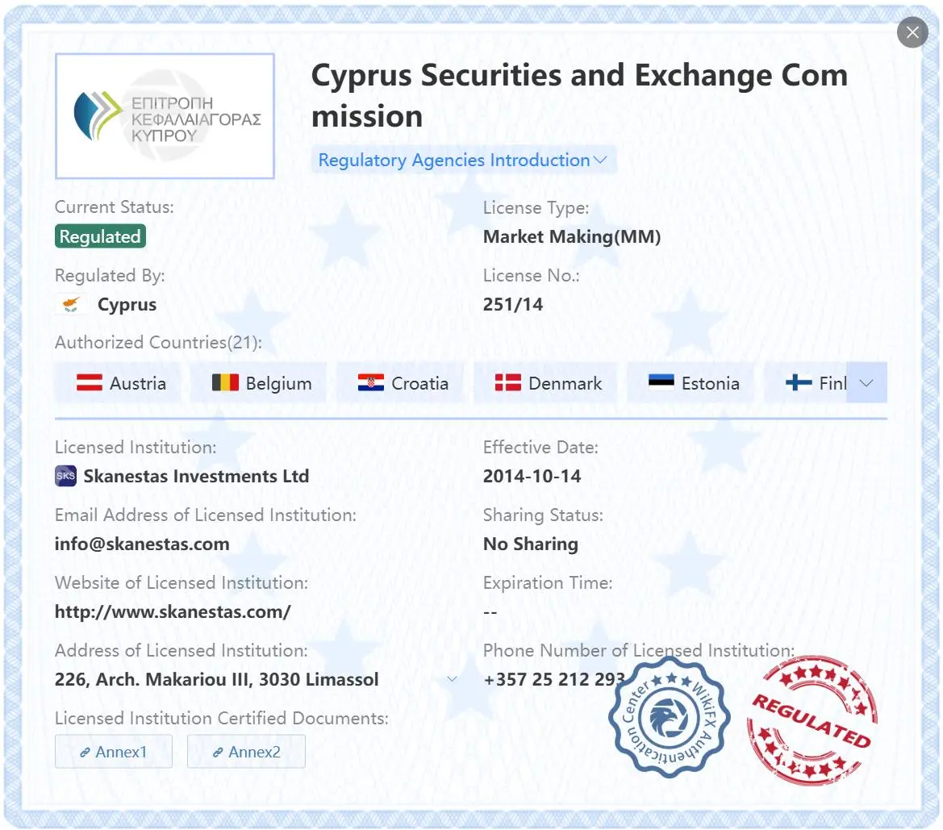The width and height of the screenshot is (943, 830).
Task: Click the Authorized Countries(21) label
Action: tap(159, 342)
